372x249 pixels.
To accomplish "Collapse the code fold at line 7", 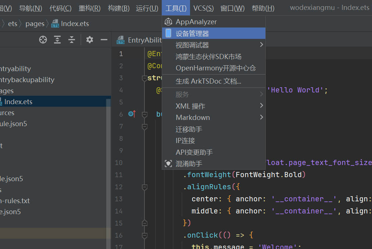I will click(x=144, y=127).
